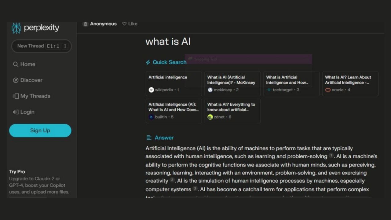Open the McKinsey "What is AI" result
The image size is (391, 220).
click(232, 80)
